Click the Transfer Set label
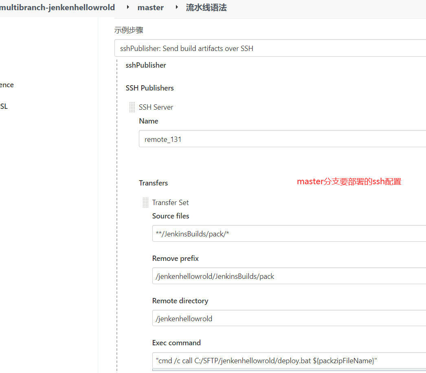This screenshot has height=373, width=426. 170,203
